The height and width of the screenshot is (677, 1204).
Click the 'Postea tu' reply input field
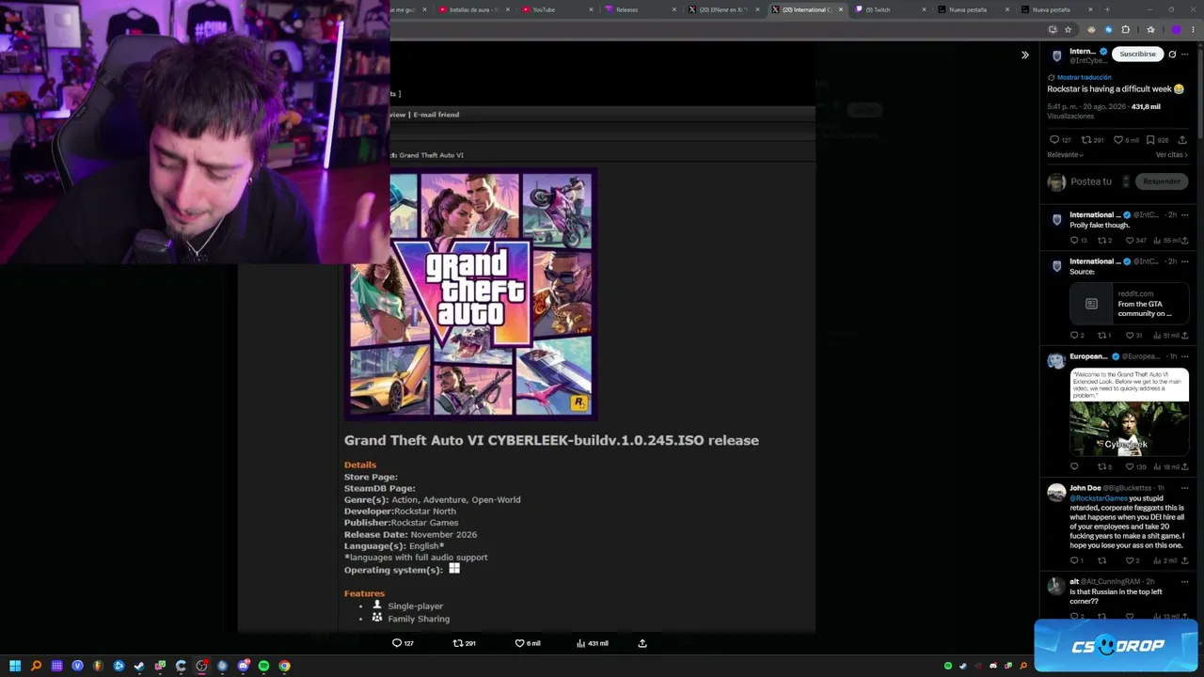(x=1091, y=181)
